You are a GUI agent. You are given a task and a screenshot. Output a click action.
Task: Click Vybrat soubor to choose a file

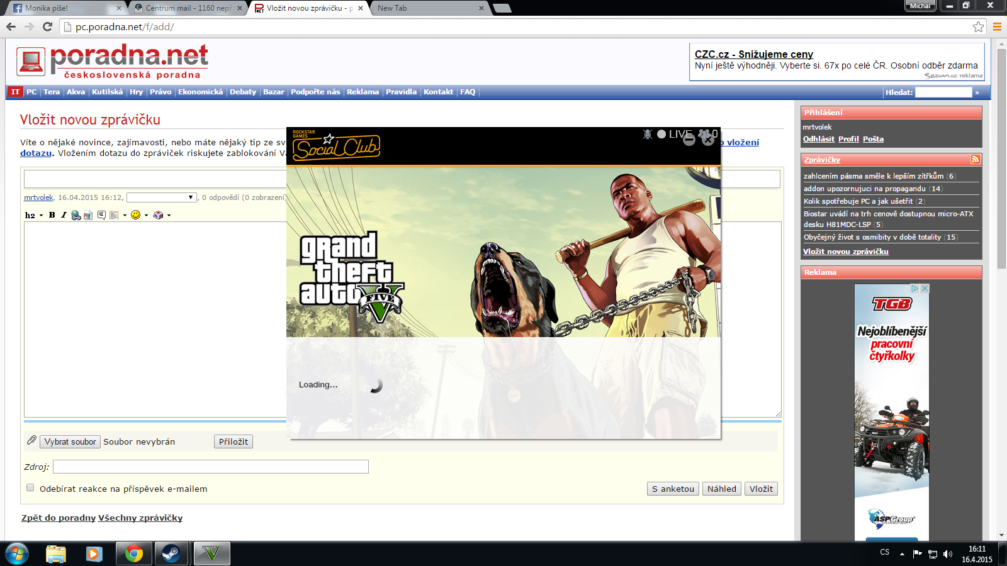[70, 441]
